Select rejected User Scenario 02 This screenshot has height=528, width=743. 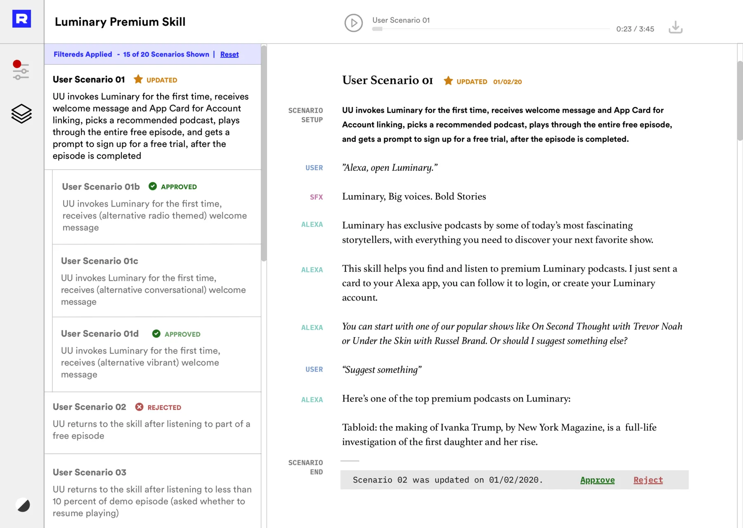[153, 423]
